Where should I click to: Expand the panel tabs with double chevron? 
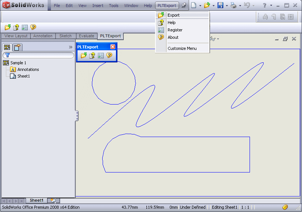[71, 47]
